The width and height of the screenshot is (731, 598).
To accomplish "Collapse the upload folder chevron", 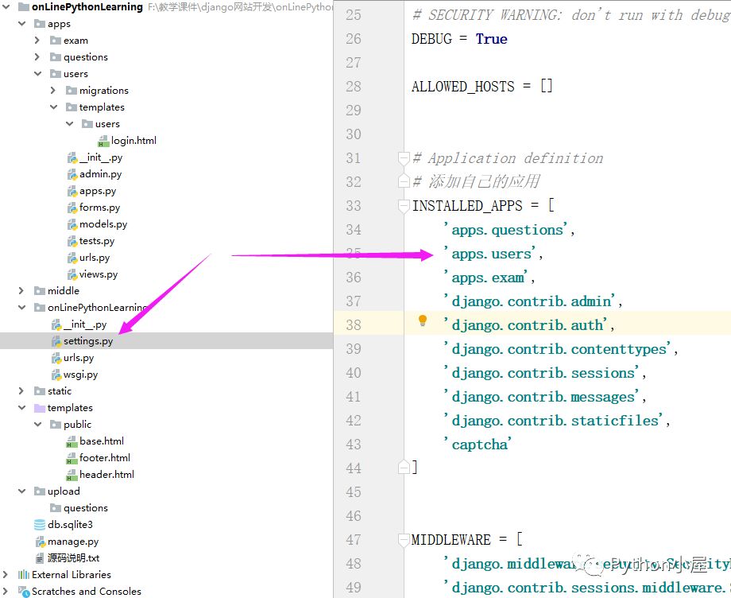I will click(22, 491).
